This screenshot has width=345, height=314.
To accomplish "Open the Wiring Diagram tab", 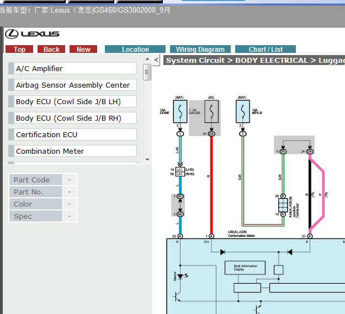I will coord(200,49).
